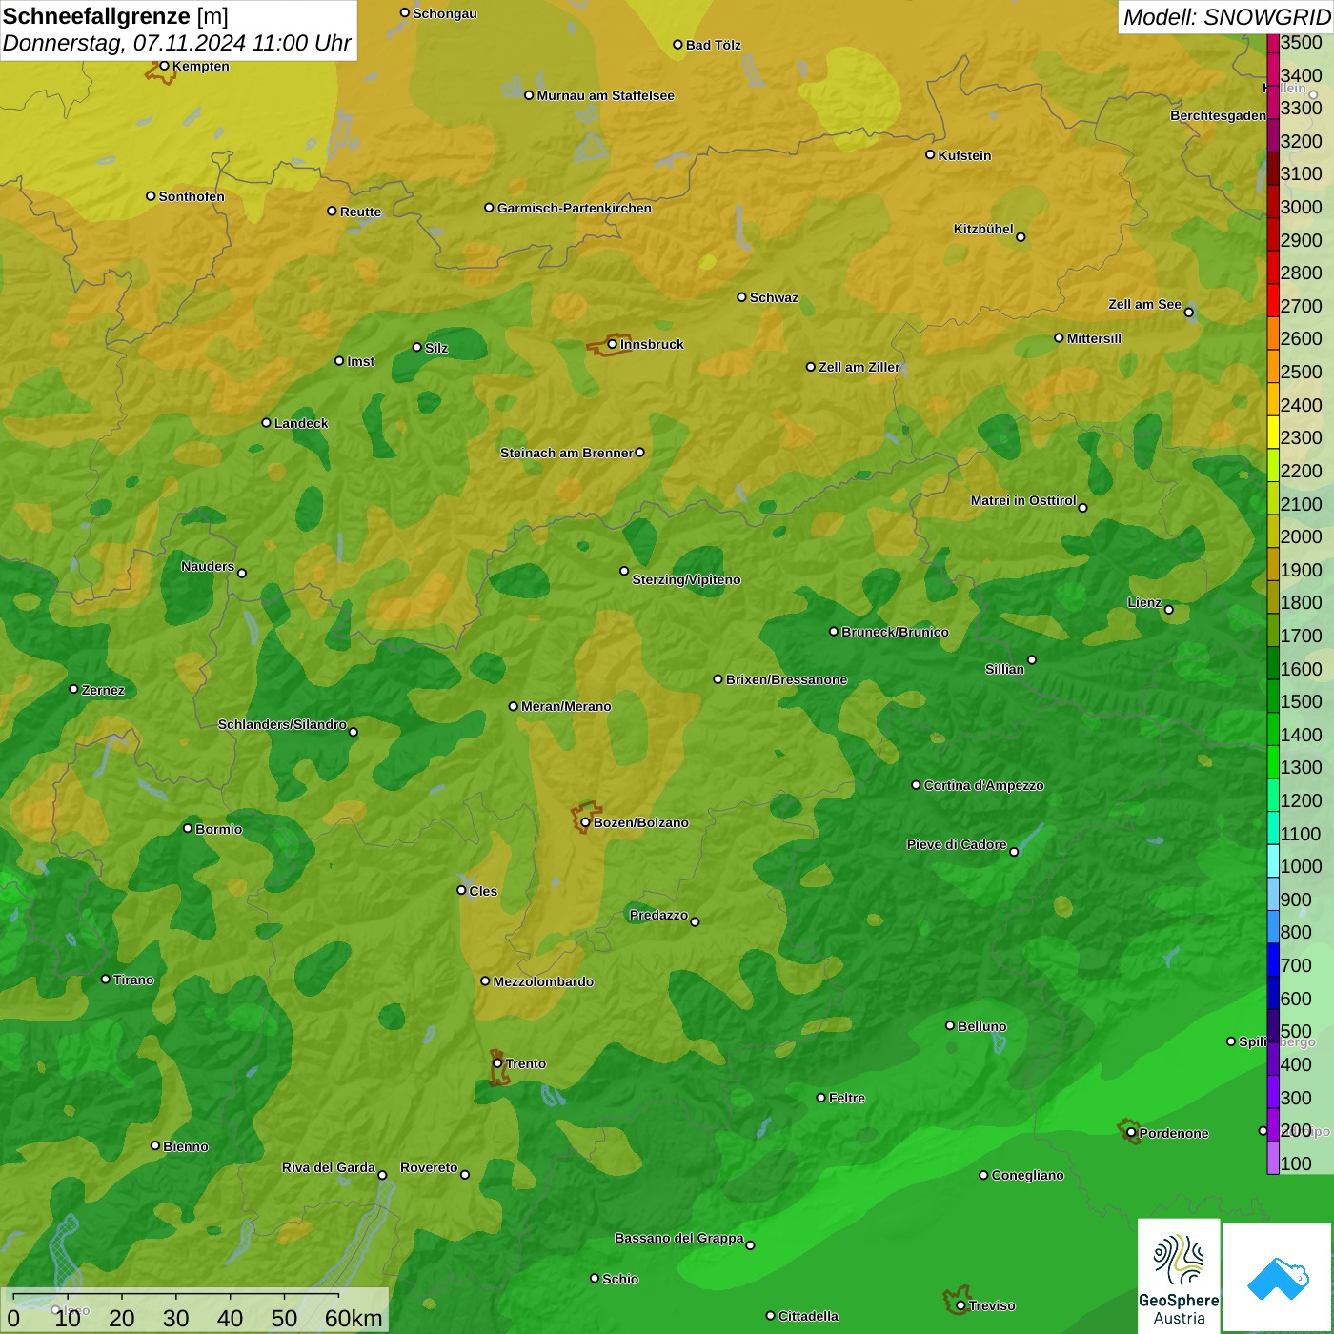Click the Matrei in Osttirol marker dot
Image resolution: width=1334 pixels, height=1334 pixels.
[1082, 508]
